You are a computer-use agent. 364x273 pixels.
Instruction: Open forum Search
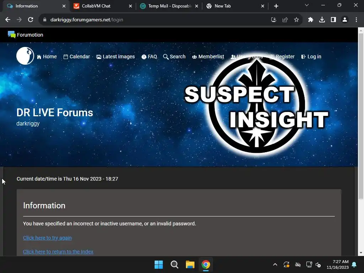pyautogui.click(x=174, y=57)
